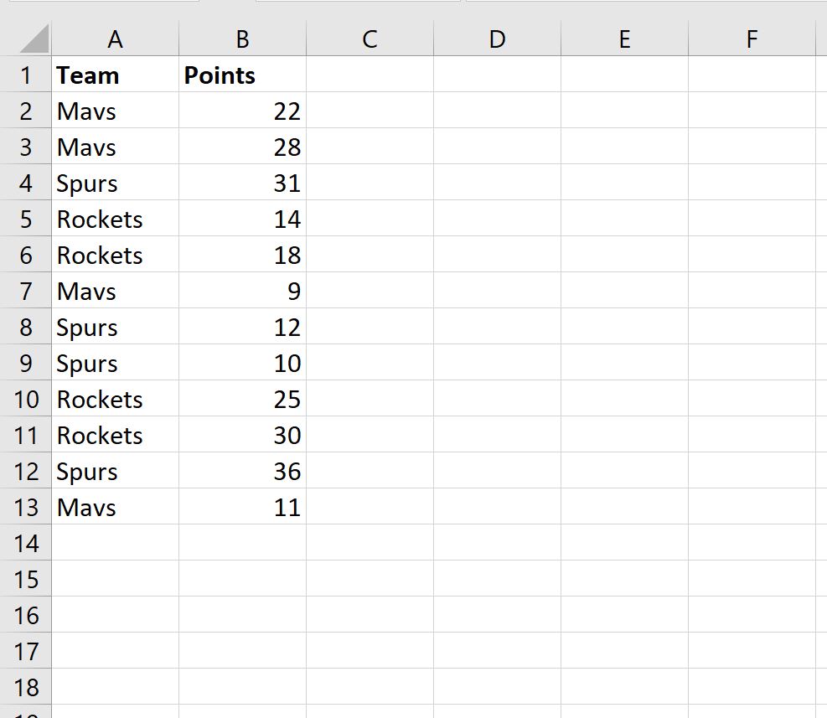
Task: Select row 18 header
Action: pos(26,686)
